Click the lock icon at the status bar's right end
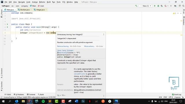The width and height of the screenshot is (185, 104). pos(183,97)
